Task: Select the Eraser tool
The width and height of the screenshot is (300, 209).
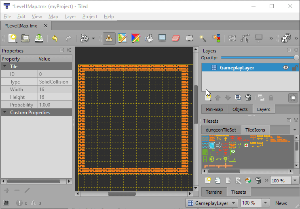Action: tap(175, 38)
